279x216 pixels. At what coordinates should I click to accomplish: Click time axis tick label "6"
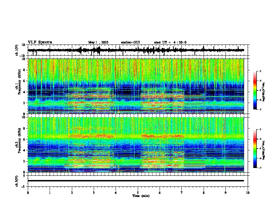click(x=160, y=192)
